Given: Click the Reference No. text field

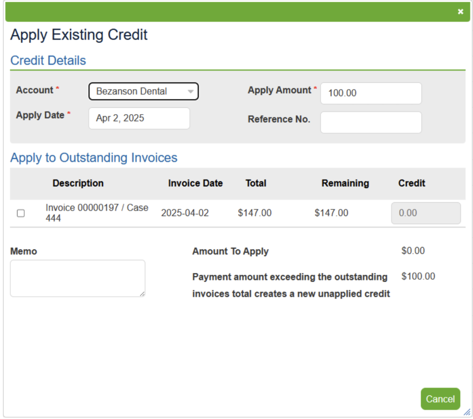Looking at the screenshot, I should pos(370,123).
